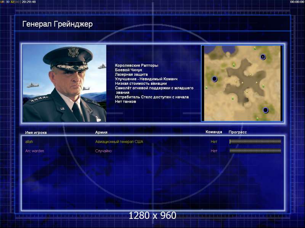Image resolution: width=305 pixels, height=228 pixels.
Task: Click ability line 'Королевские Рапторы'
Action: (x=136, y=65)
